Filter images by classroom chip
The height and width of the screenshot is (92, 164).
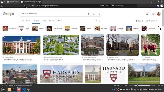click(x=55, y=28)
